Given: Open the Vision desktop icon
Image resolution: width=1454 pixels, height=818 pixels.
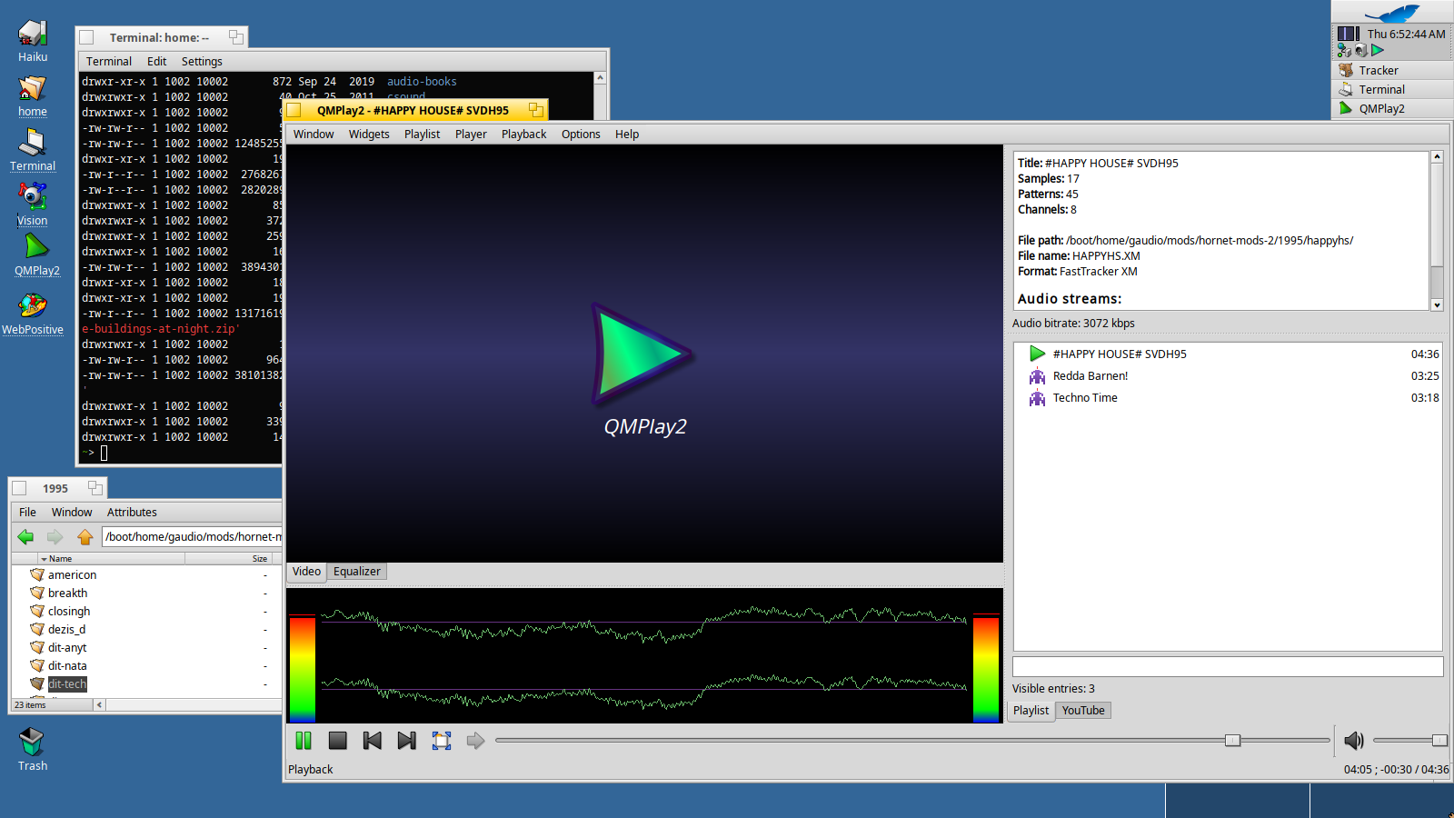Looking at the screenshot, I should click(x=33, y=205).
